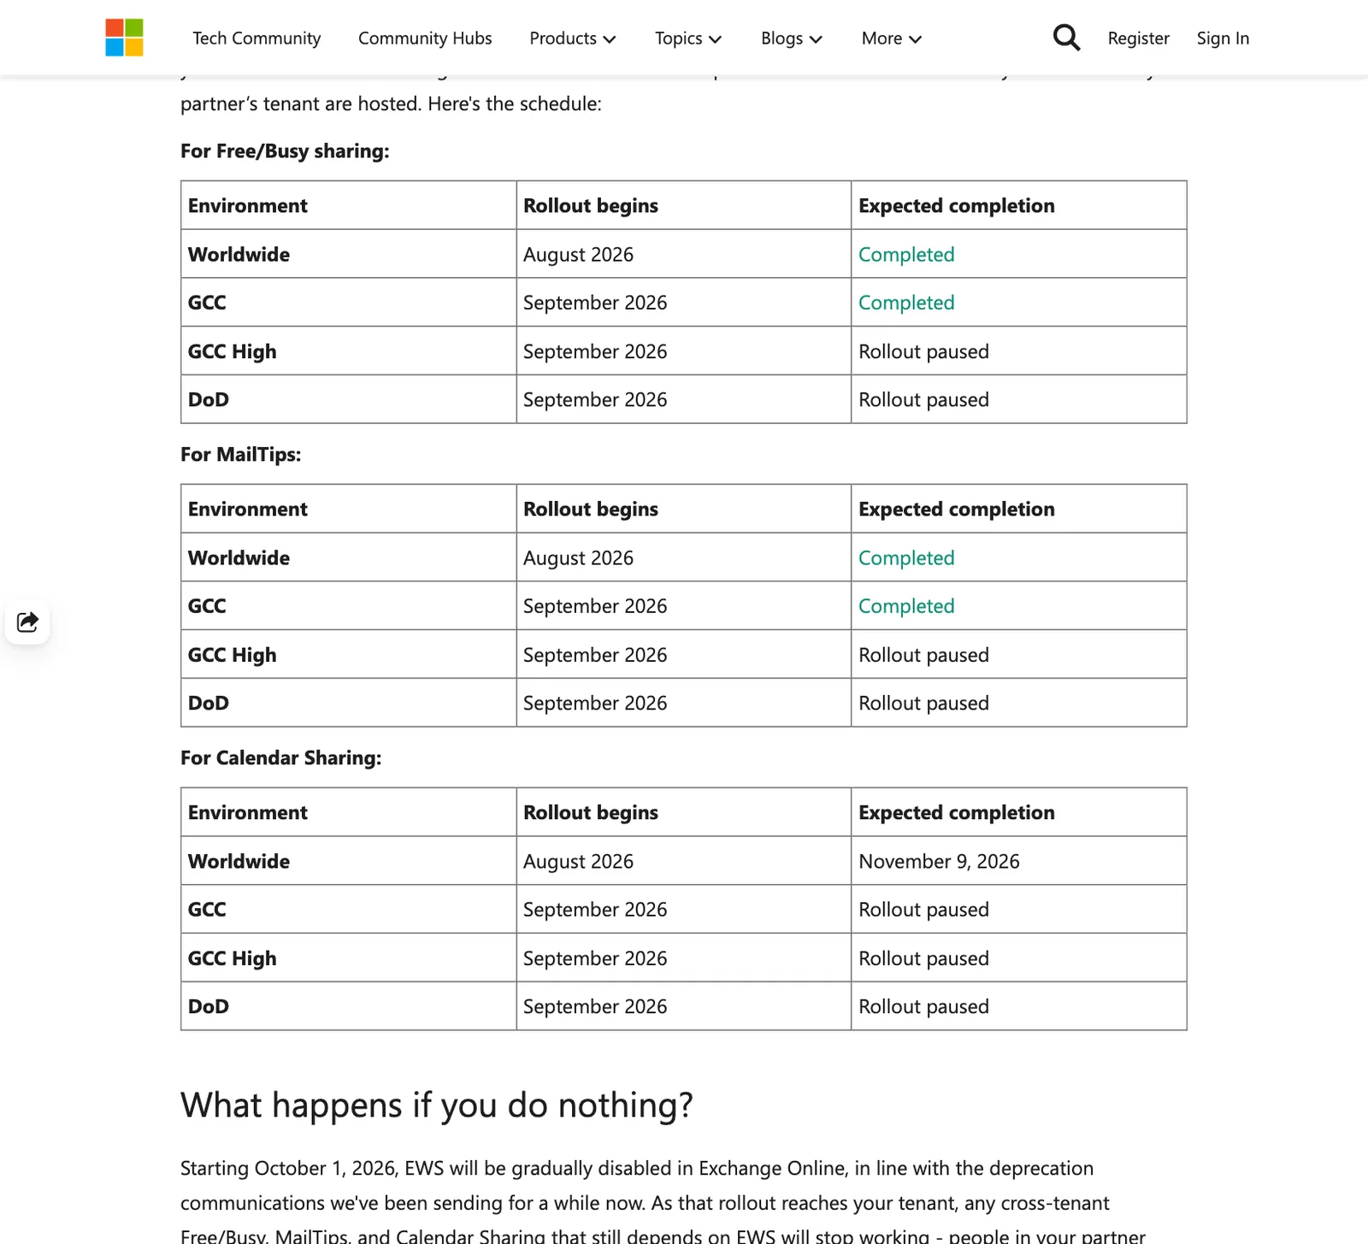Click the Sign In link
1368x1244 pixels.
pos(1223,38)
